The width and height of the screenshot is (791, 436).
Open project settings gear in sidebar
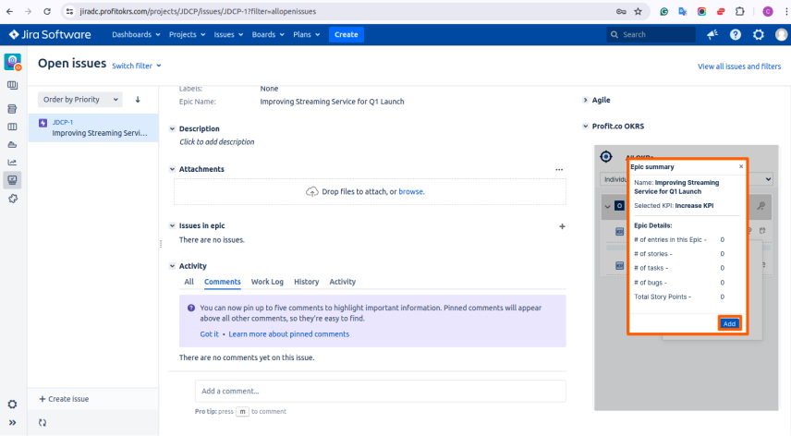(12, 405)
